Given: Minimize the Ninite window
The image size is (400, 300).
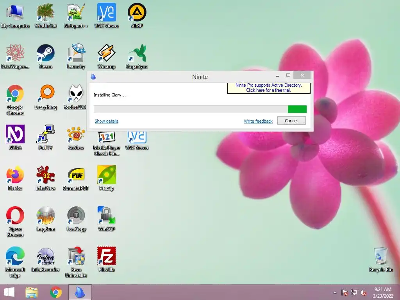Looking at the screenshot, I should tap(278, 75).
